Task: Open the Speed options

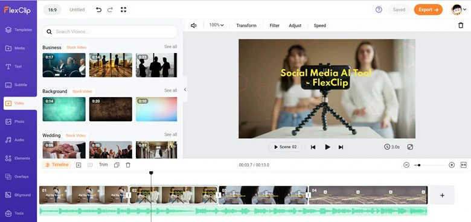Action: point(319,25)
